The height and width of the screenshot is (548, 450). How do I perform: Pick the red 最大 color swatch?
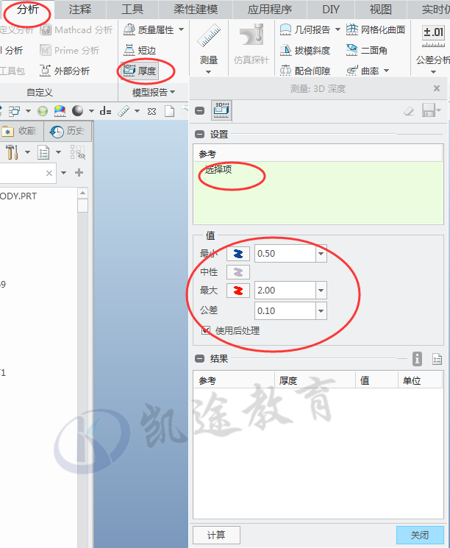pyautogui.click(x=238, y=290)
